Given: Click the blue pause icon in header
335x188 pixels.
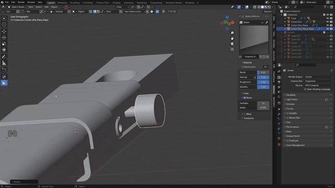Looking at the screenshot, I should click(x=157, y=11).
